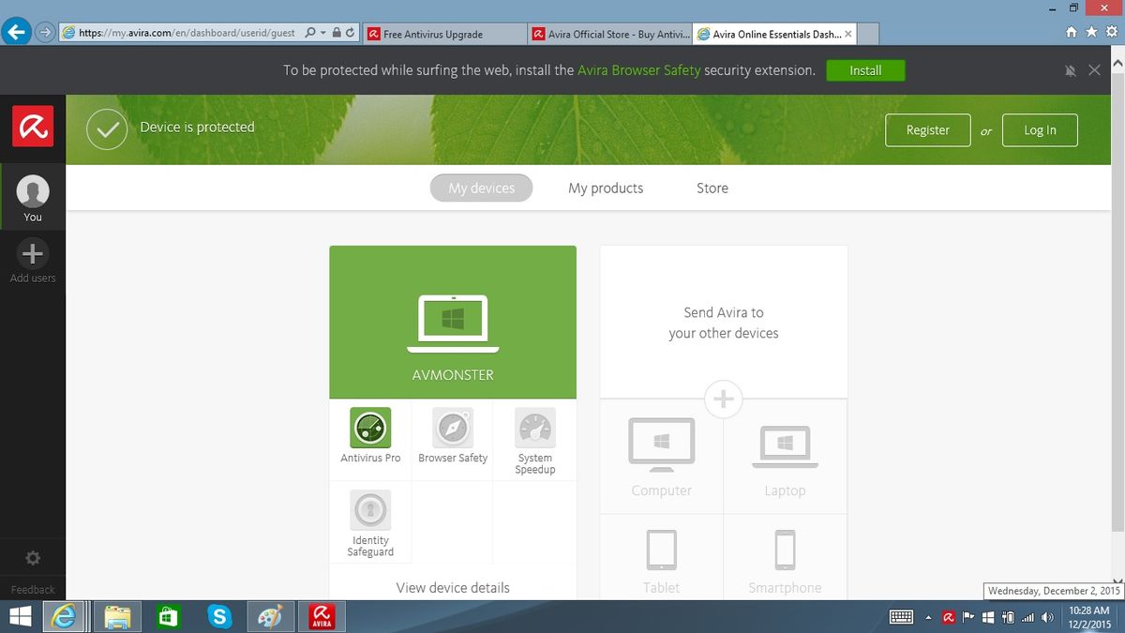
Task: Mute notifications with the crossed bell icon
Action: click(1071, 70)
